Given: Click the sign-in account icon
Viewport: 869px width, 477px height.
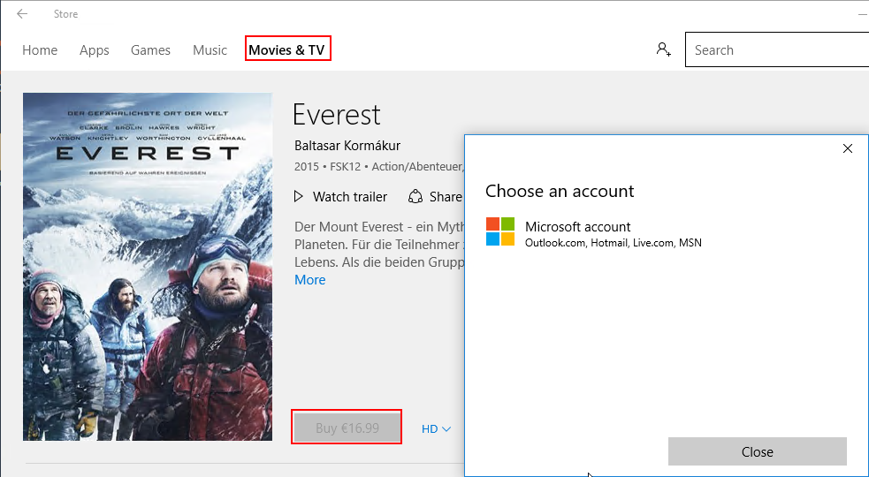Looking at the screenshot, I should (x=663, y=49).
